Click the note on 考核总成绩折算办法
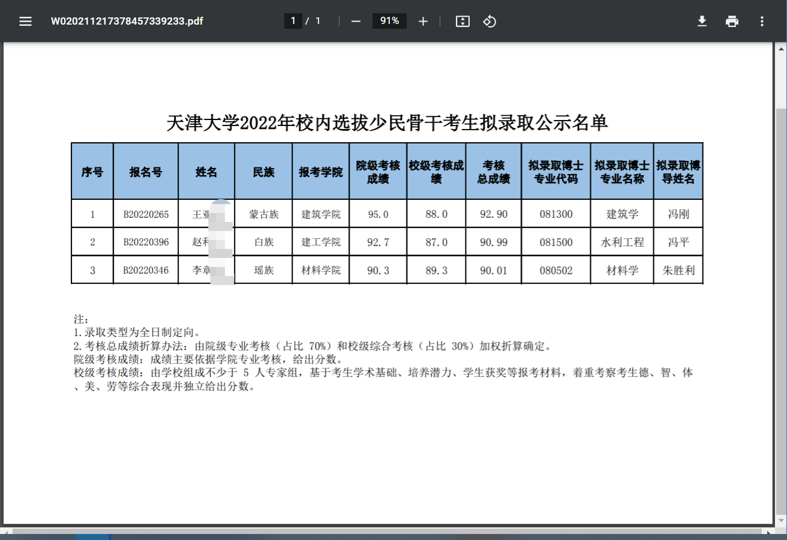787x540 pixels. coord(312,346)
